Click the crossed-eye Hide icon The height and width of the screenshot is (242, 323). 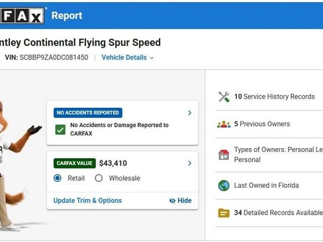point(172,200)
